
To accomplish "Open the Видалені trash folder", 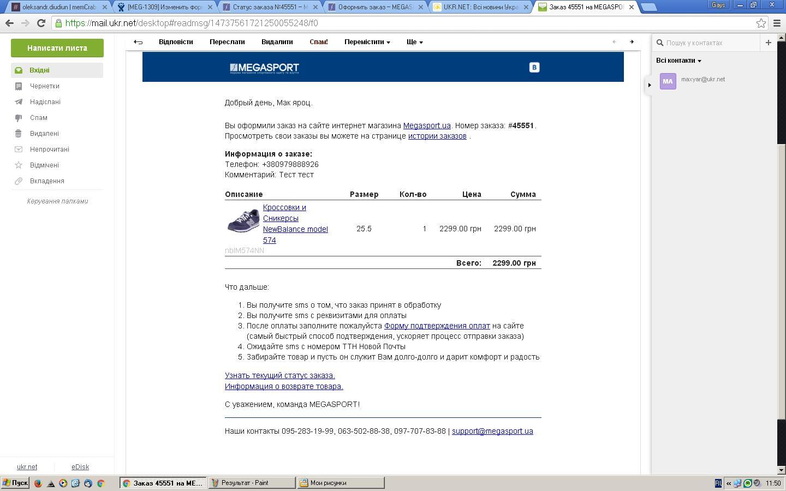I will [44, 133].
